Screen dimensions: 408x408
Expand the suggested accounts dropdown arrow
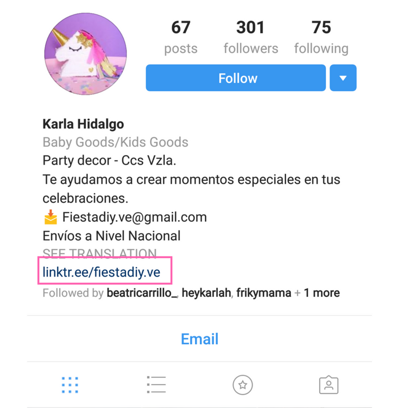pos(343,78)
